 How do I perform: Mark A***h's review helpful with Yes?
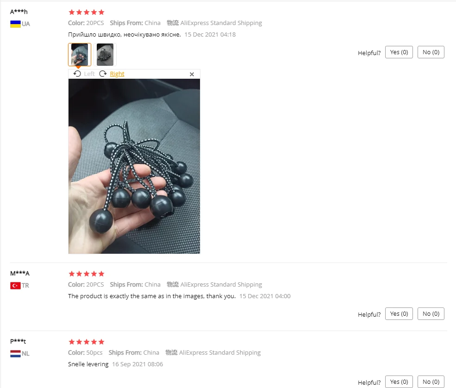[x=399, y=52]
